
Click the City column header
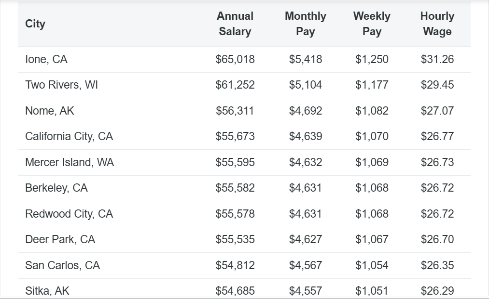35,24
